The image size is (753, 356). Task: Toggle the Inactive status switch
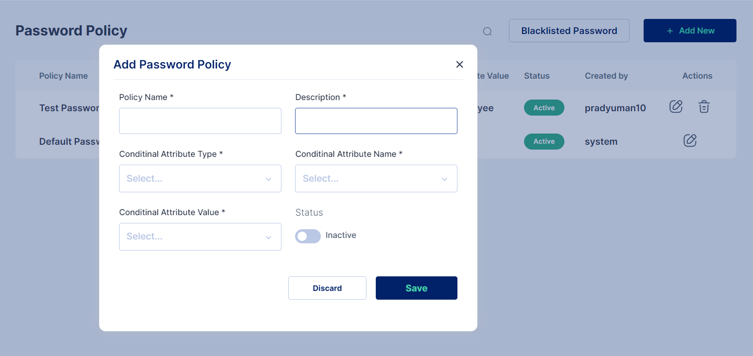308,236
